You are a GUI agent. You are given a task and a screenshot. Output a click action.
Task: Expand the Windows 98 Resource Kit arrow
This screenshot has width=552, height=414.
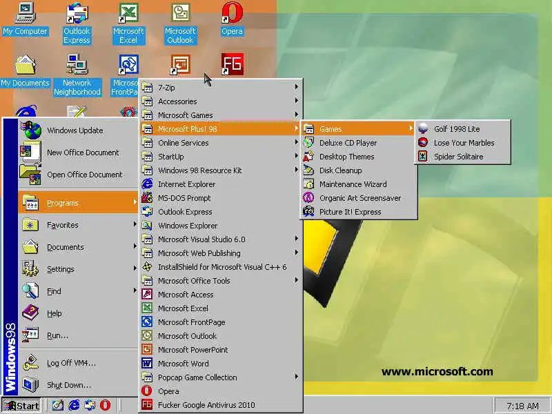[x=297, y=170]
